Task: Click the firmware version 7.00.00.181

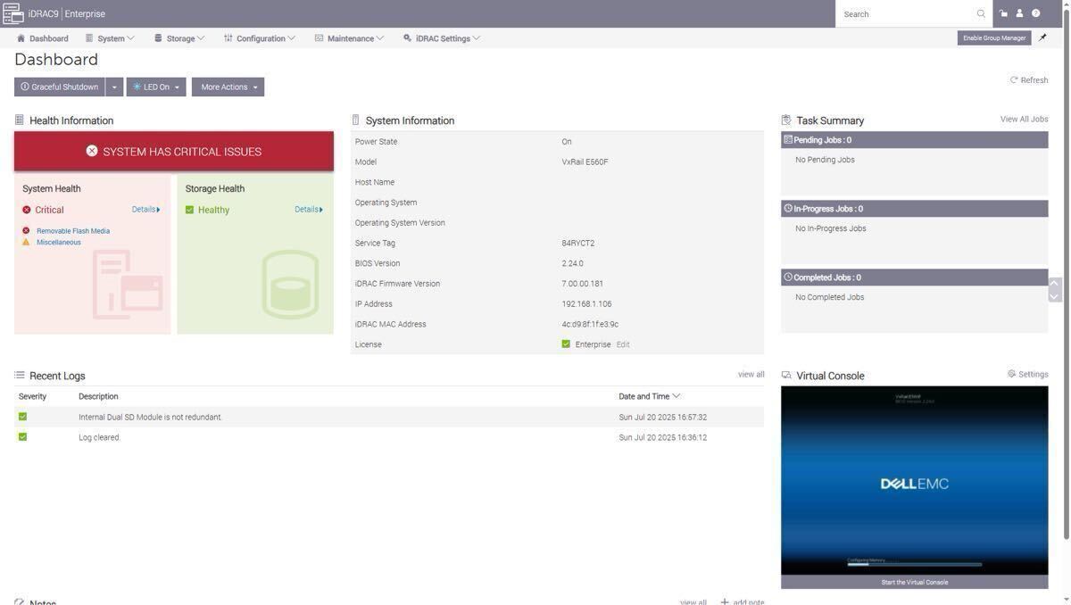Action: (x=582, y=284)
